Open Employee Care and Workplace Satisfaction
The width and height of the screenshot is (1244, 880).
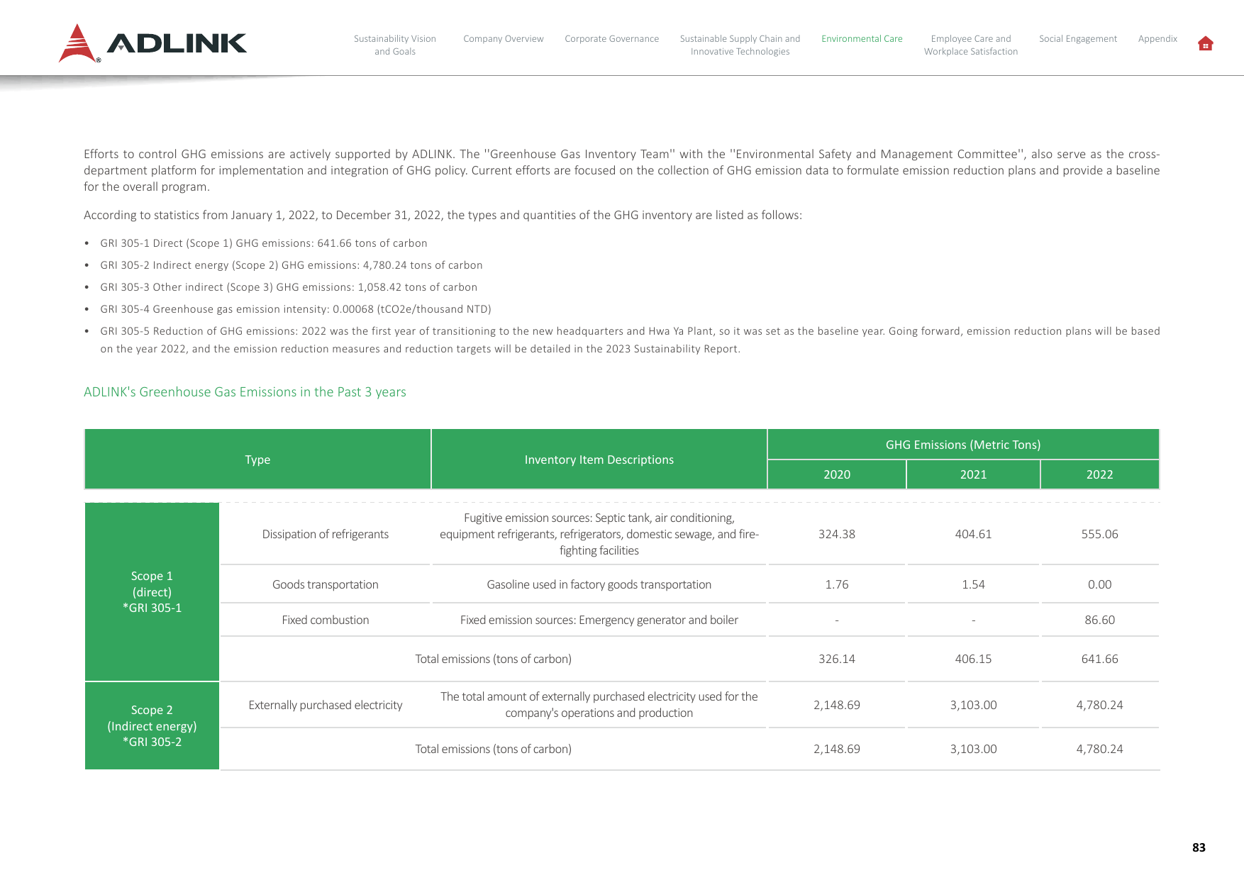[x=971, y=45]
